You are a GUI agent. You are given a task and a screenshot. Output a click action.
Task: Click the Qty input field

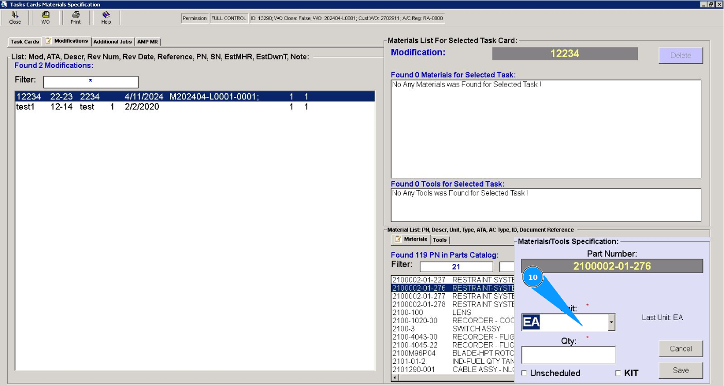(568, 355)
